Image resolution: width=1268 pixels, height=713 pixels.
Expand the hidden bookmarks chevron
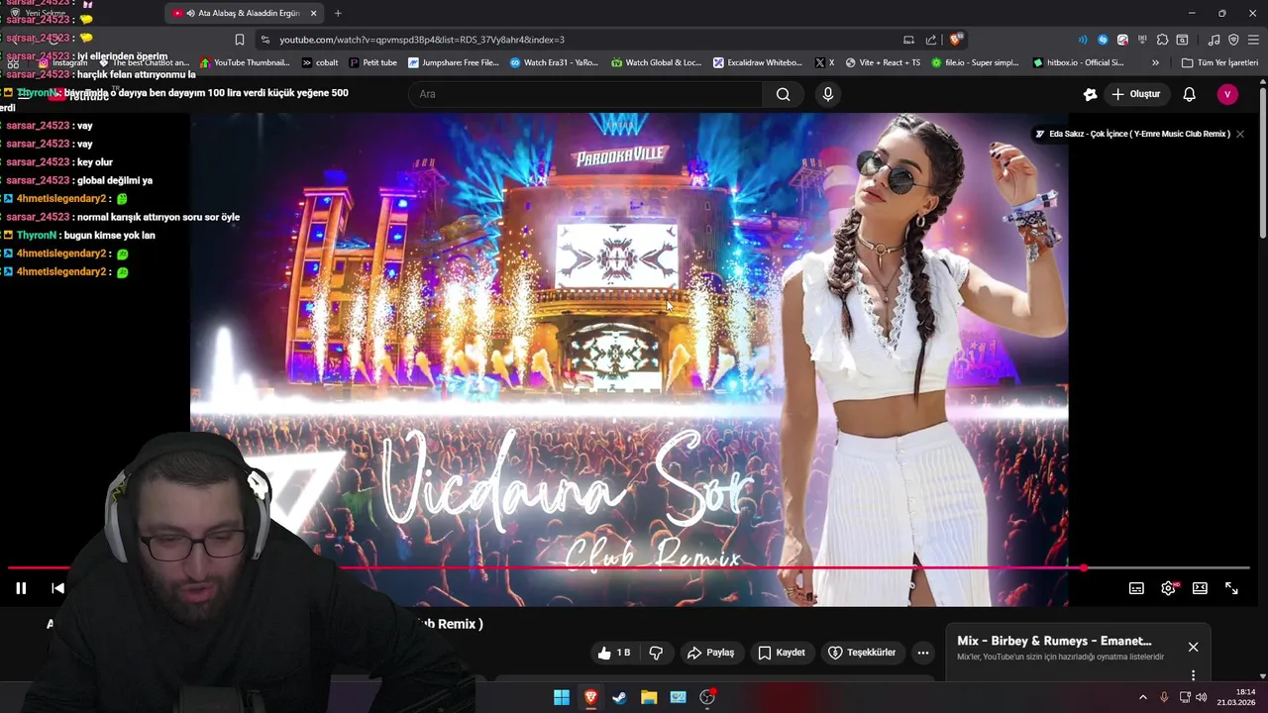pos(1155,62)
